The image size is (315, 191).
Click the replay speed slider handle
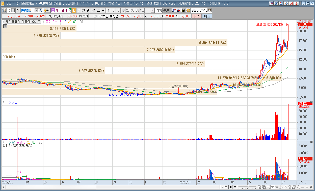(x=249, y=187)
